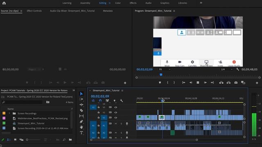
Task: Click Extract button in Program monitor
Action: pos(228,82)
